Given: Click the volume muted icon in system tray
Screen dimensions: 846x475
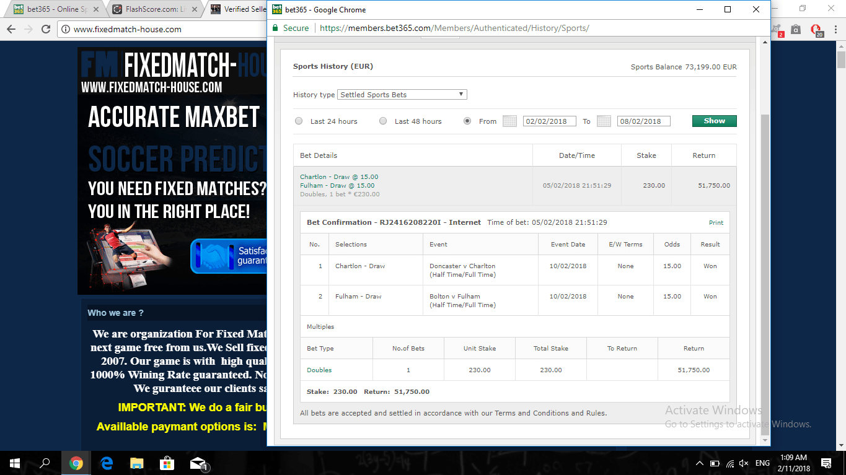Looking at the screenshot, I should [744, 463].
